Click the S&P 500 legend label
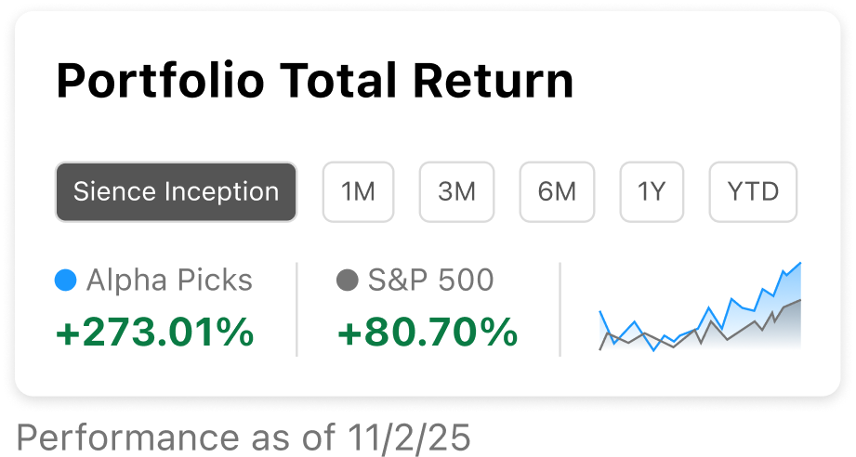 431,280
